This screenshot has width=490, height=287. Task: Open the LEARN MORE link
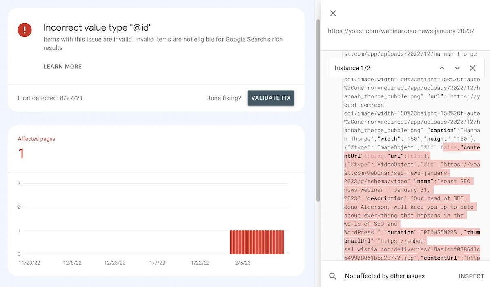[62, 66]
